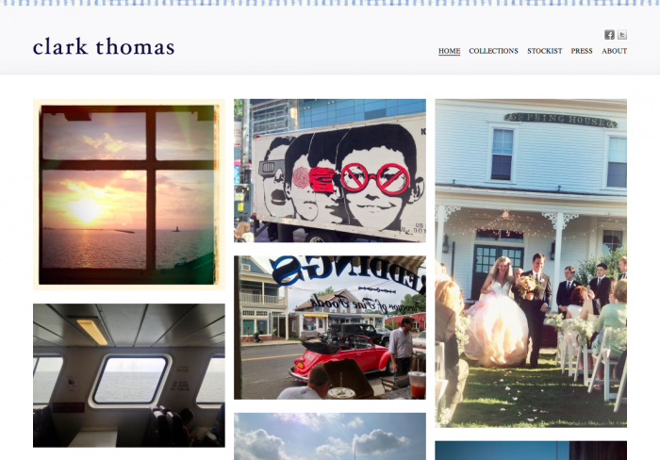View the graffiti truck with red glasses photo
Viewport: 660px width, 460px height.
330,171
